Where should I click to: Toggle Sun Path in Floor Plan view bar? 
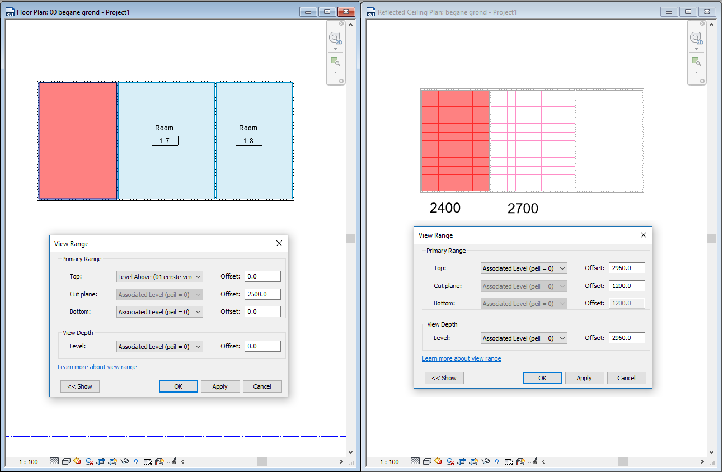[x=77, y=461]
